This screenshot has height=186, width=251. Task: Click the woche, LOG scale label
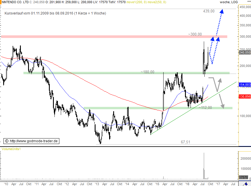point(229,2)
